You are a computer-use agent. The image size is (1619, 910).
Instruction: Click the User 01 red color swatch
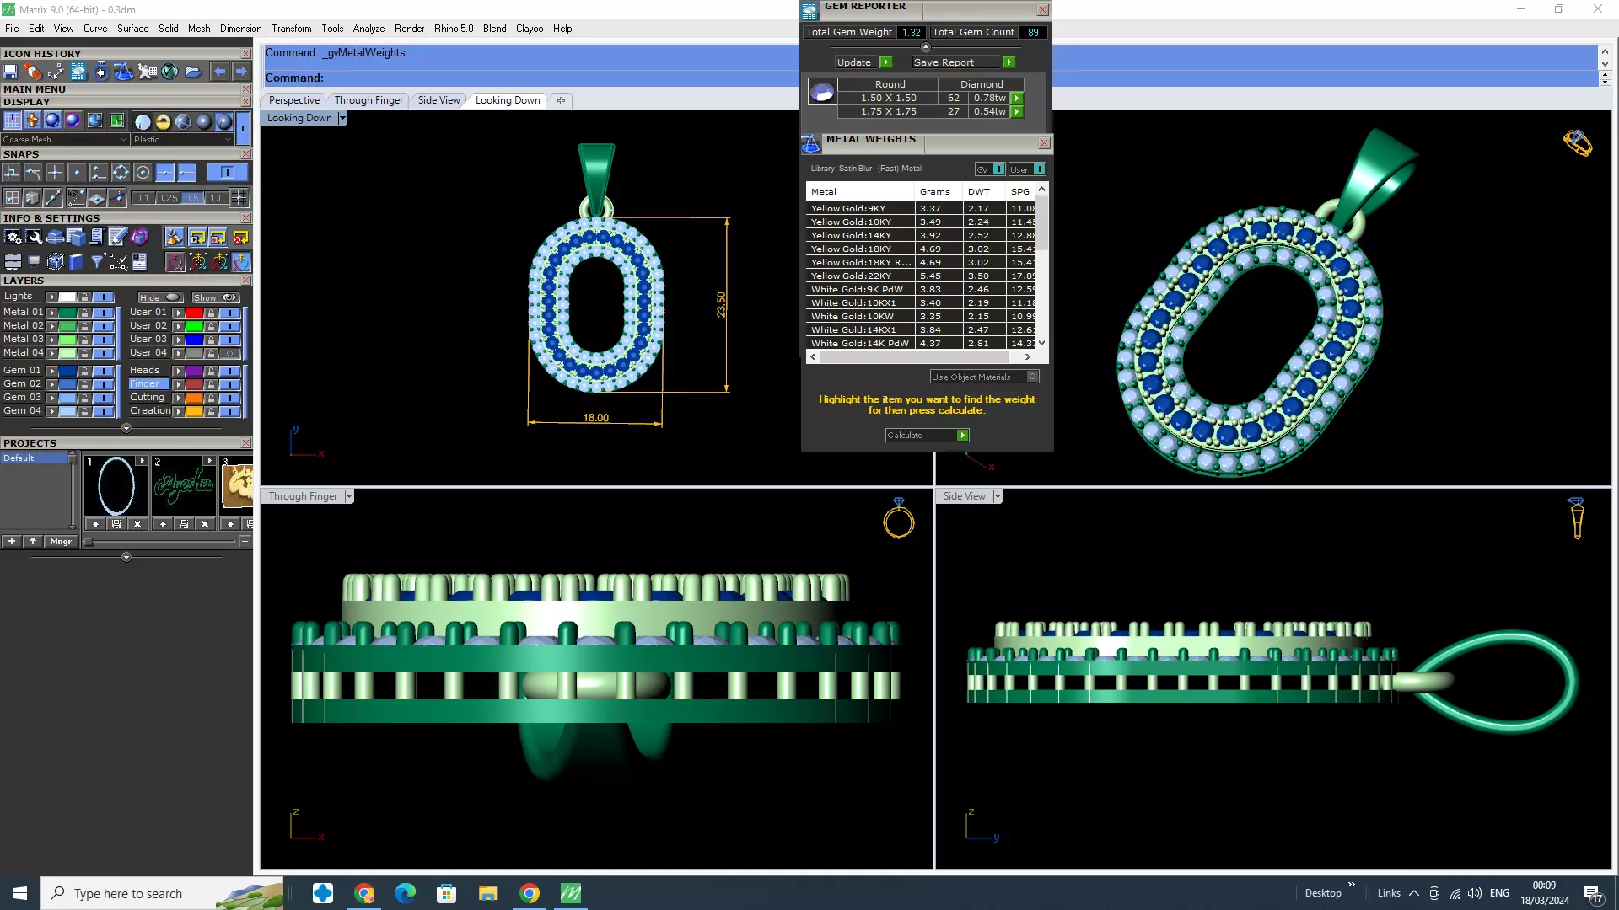coord(194,313)
